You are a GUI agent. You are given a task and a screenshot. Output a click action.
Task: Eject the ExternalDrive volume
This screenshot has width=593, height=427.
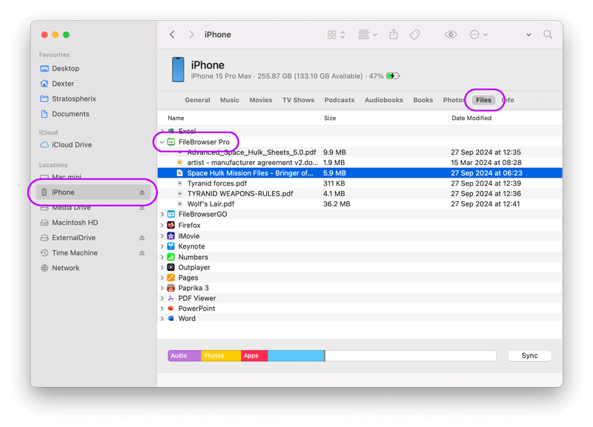142,238
